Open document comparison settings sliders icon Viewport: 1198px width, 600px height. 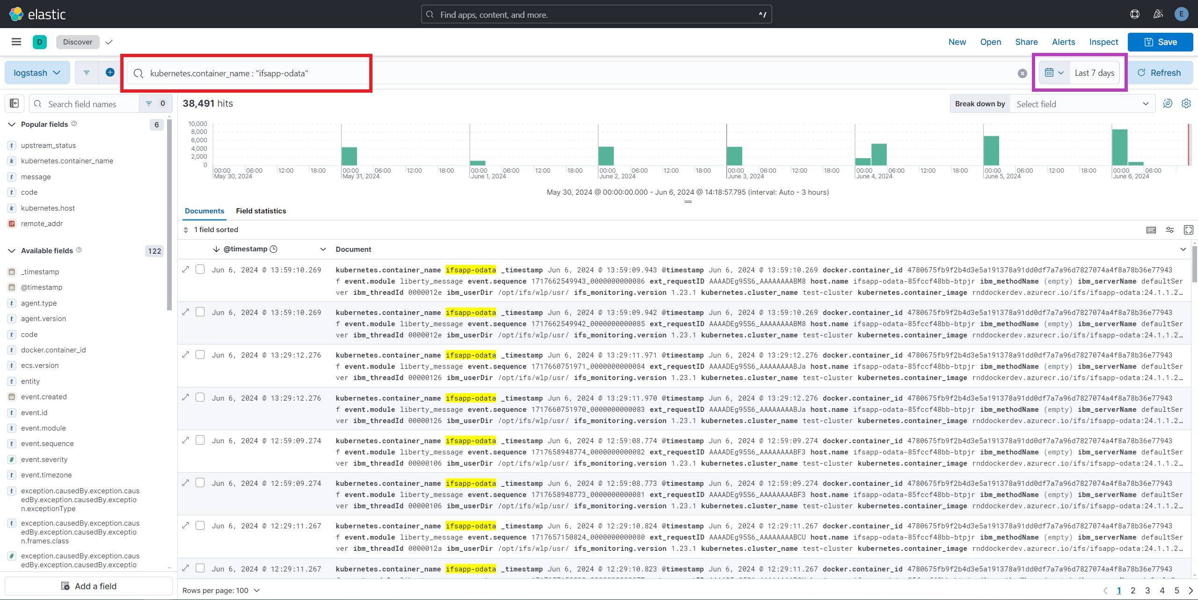point(1169,230)
